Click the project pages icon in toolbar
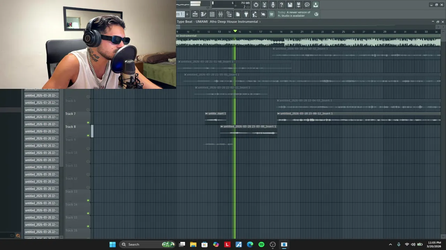446x250 pixels. pos(238,14)
